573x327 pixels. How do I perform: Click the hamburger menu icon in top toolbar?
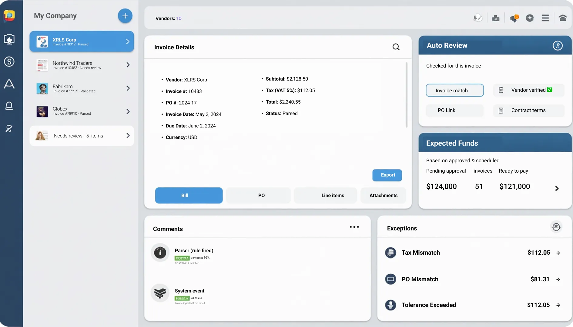(x=545, y=18)
